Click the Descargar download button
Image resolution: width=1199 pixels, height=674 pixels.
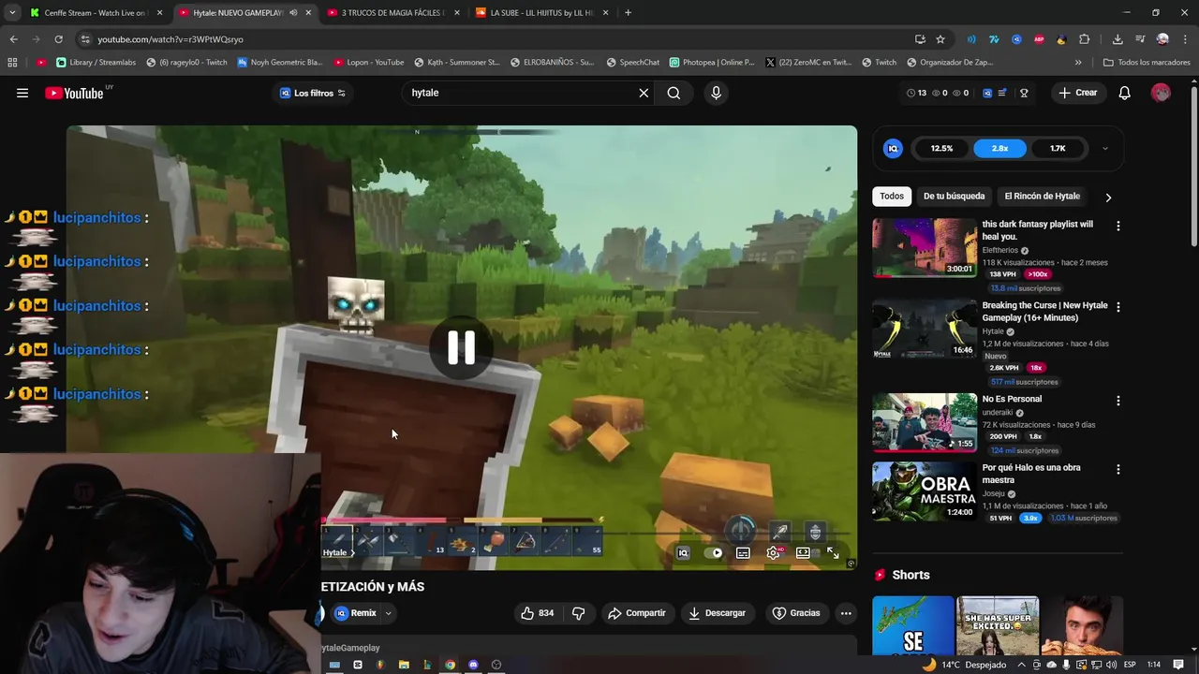tap(718, 613)
